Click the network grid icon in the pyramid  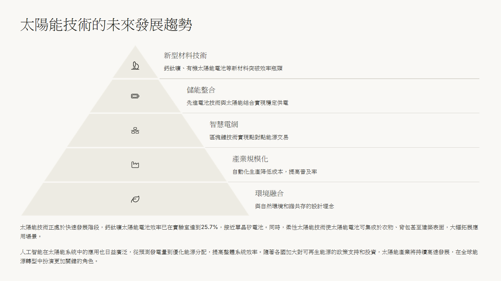point(135,131)
